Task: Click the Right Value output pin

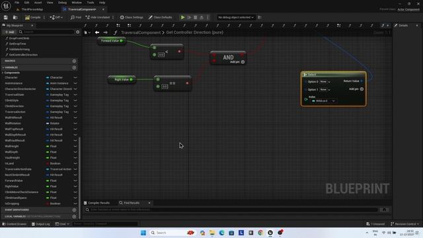Action: click(x=131, y=79)
